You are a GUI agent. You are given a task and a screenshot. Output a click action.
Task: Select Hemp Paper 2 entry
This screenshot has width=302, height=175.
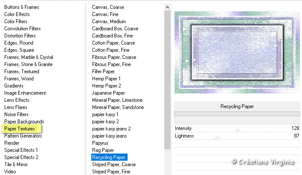[106, 86]
